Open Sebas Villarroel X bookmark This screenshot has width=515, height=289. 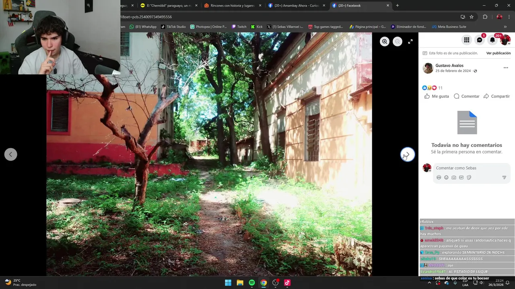point(285,27)
